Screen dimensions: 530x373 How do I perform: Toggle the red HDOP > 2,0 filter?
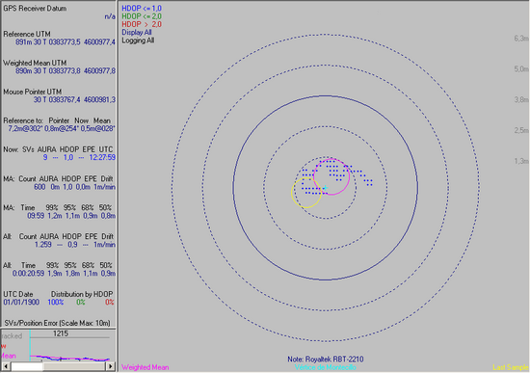[142, 24]
